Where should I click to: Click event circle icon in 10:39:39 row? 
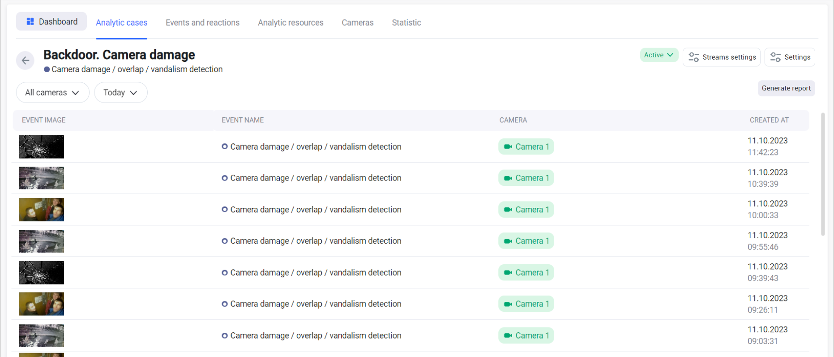225,178
